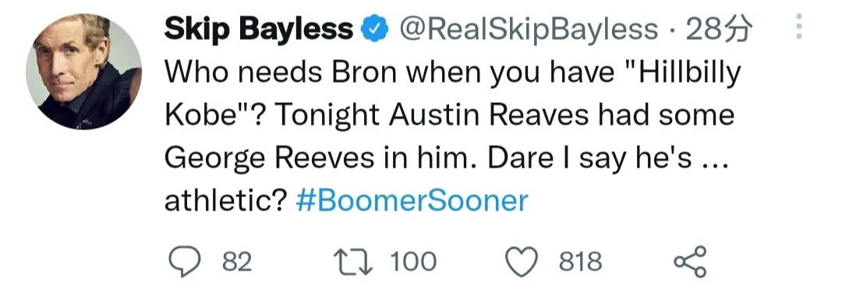Open the share icon on the tweet
This screenshot has height=290, width=842.
click(x=691, y=262)
